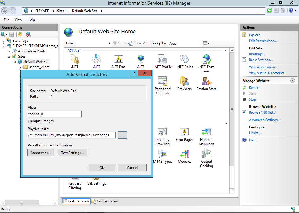
Task: Open the .NET Profile feature icon
Action: pos(162,61)
